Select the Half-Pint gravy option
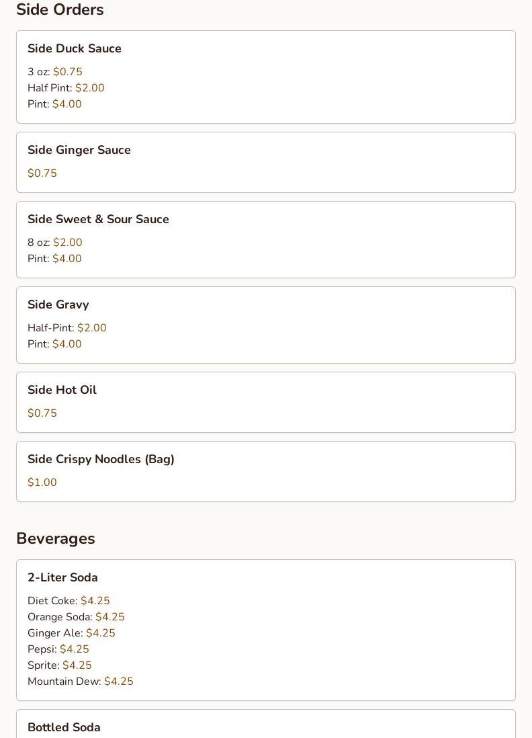Viewport: 532px width, 738px height. point(66,328)
